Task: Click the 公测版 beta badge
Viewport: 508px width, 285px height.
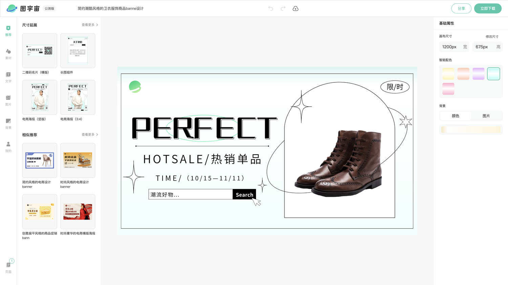Action: tap(49, 8)
